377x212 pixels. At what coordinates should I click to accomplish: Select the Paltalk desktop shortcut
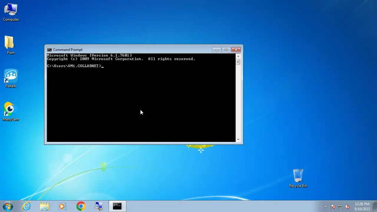[x=11, y=79]
